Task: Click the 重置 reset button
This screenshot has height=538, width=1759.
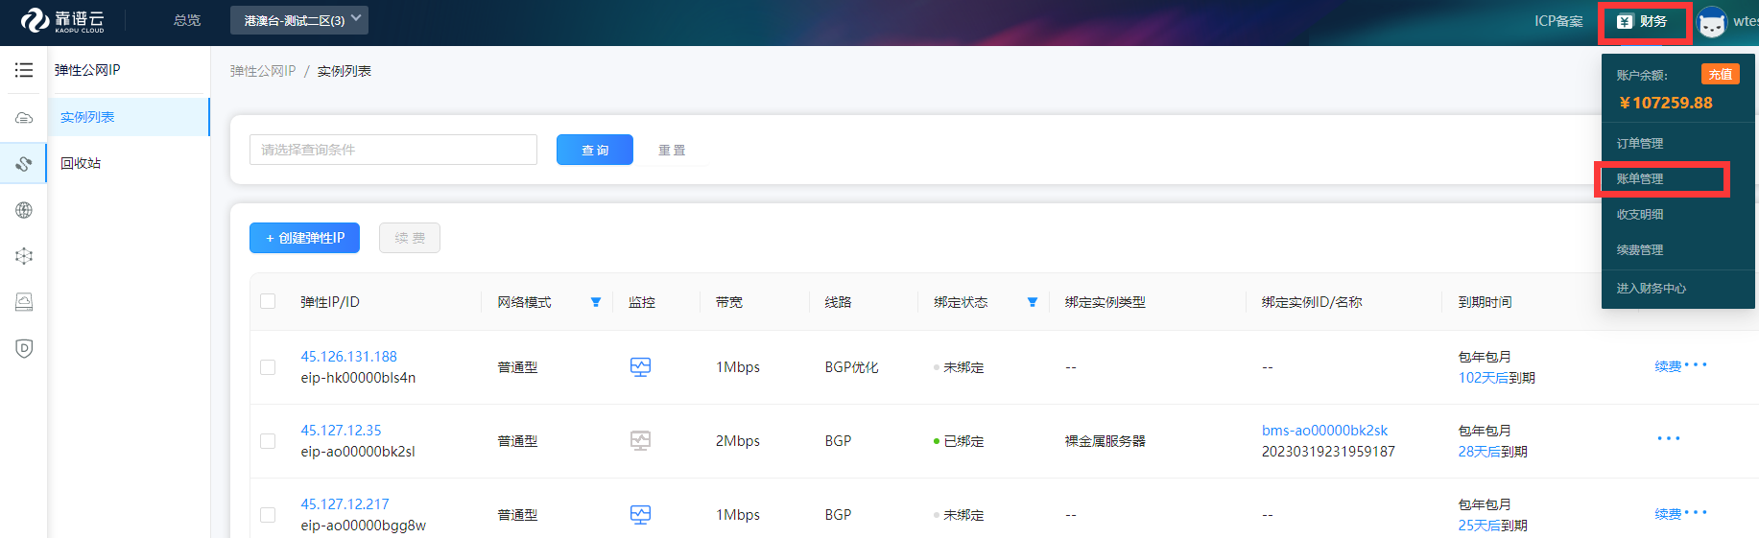Action: tap(672, 150)
